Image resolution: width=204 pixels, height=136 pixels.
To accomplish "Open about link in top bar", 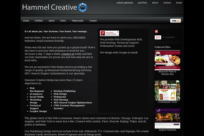I will pyautogui.click(x=155, y=3).
